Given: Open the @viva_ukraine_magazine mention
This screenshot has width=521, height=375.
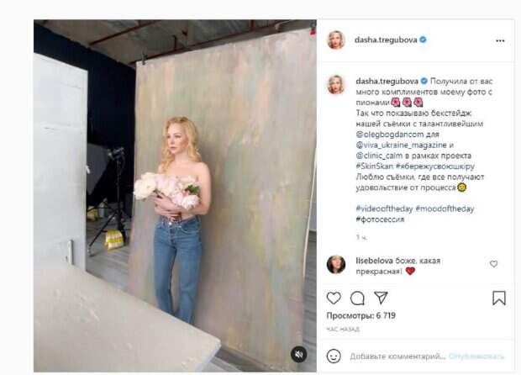Looking at the screenshot, I should (401, 145).
